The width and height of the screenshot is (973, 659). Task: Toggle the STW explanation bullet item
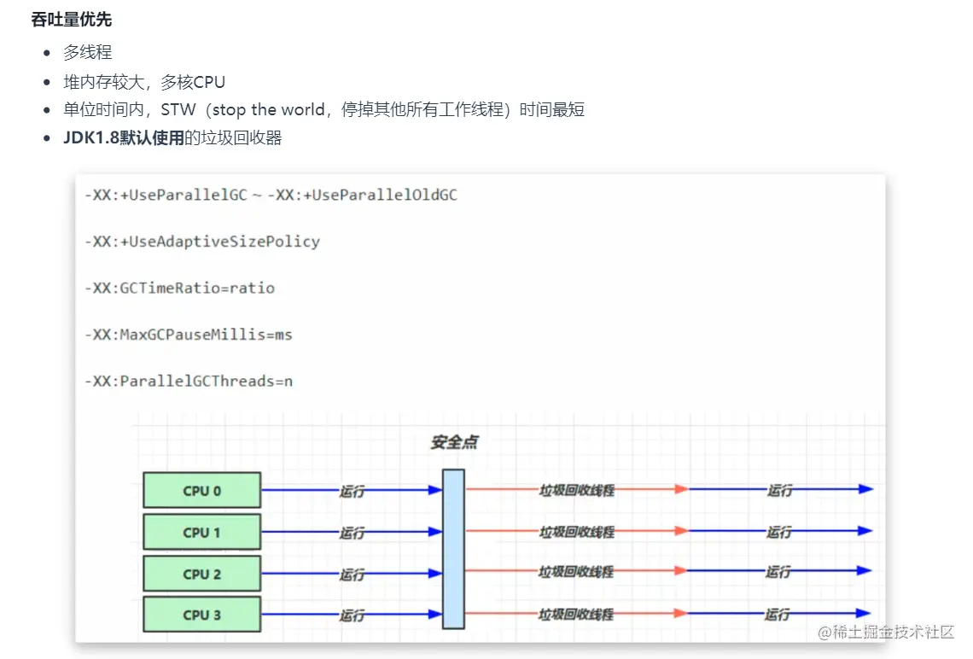(x=323, y=109)
